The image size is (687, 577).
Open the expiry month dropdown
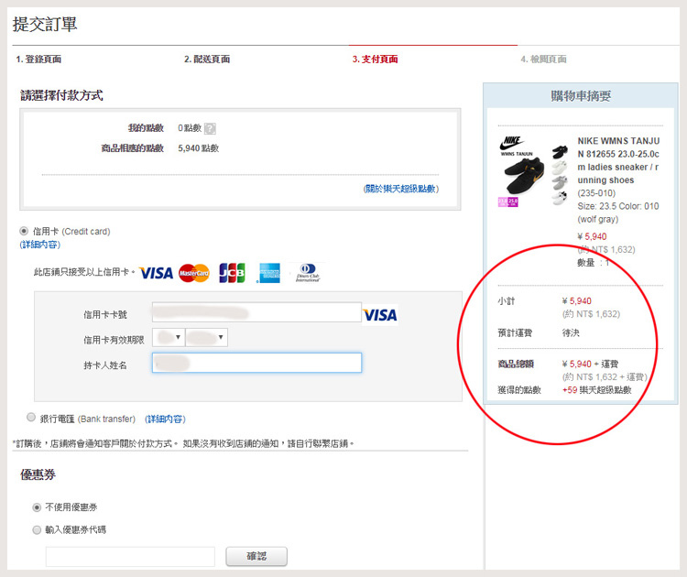[169, 338]
